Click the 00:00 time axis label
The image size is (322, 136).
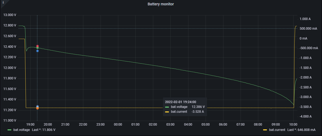(118, 124)
